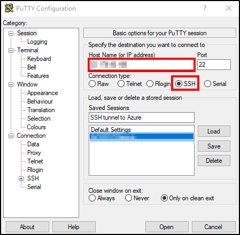Select Keyboard under Terminal

(x=39, y=59)
